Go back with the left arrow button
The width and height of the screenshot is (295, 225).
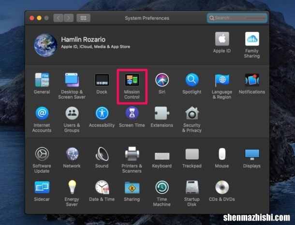pos(58,18)
